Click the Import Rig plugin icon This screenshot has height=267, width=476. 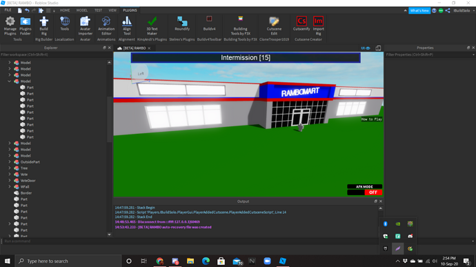[318, 26]
